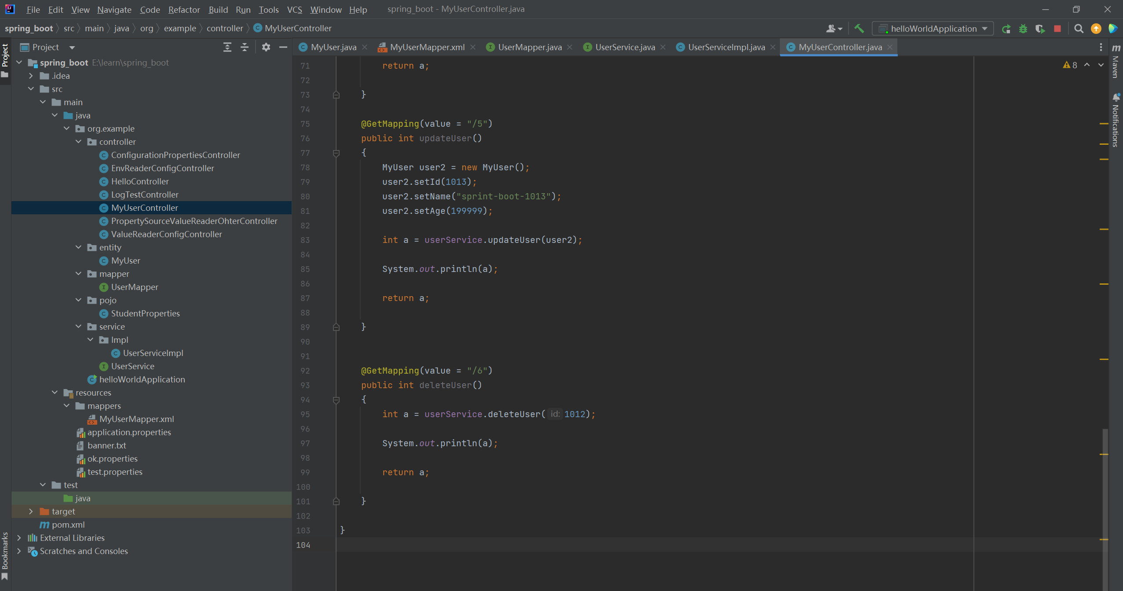This screenshot has width=1123, height=591.
Task: Open Project panel settings gear
Action: (x=266, y=47)
